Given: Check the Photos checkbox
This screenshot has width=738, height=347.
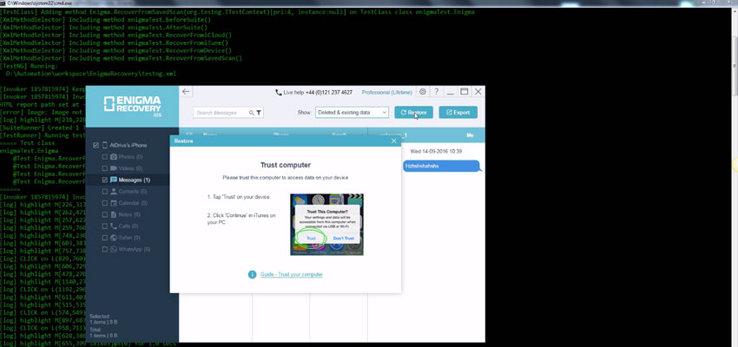Looking at the screenshot, I should click(x=104, y=156).
